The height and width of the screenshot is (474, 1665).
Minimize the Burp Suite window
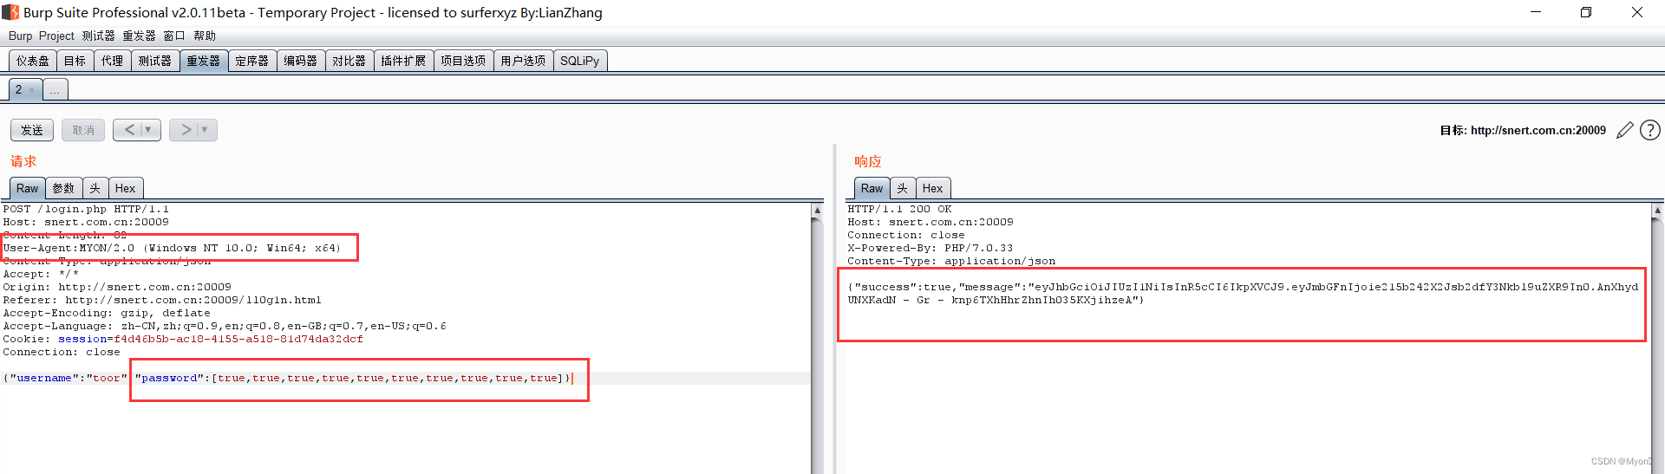point(1536,12)
